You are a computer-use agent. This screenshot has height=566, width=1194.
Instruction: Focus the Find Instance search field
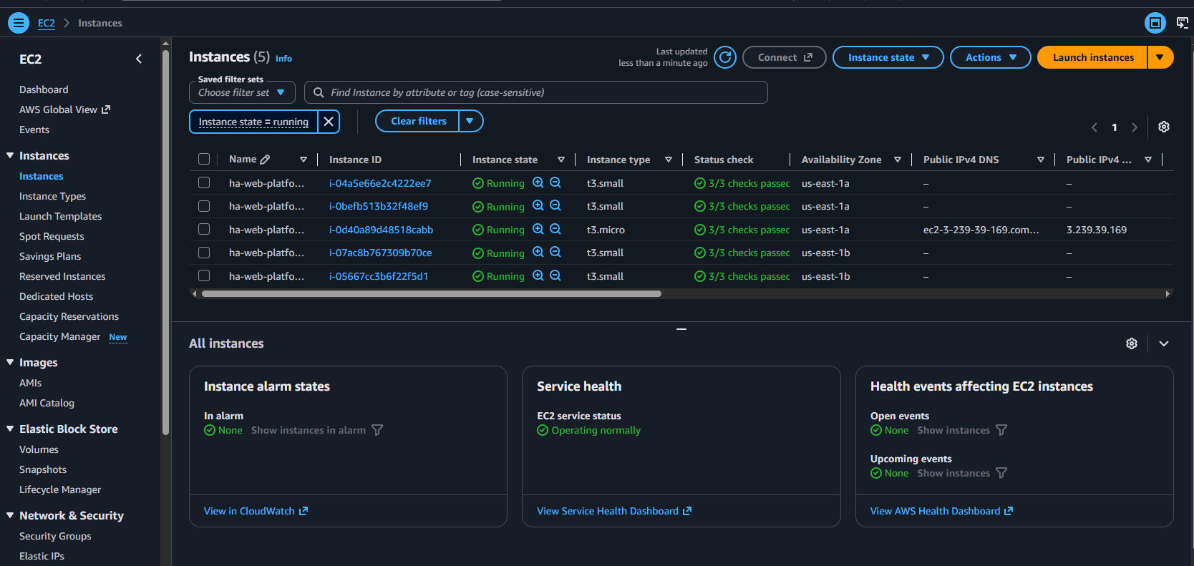click(x=536, y=92)
